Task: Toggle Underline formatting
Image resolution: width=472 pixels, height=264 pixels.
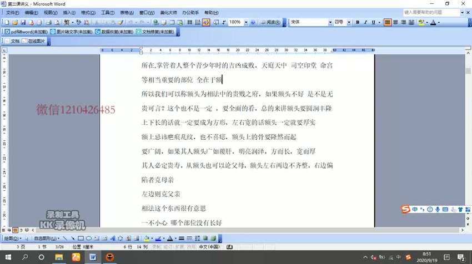Action: [x=374, y=22]
